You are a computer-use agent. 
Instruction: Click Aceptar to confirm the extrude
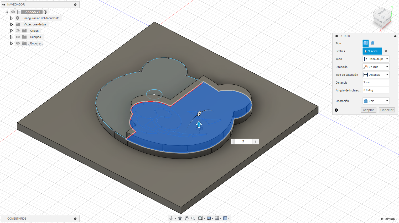368,110
